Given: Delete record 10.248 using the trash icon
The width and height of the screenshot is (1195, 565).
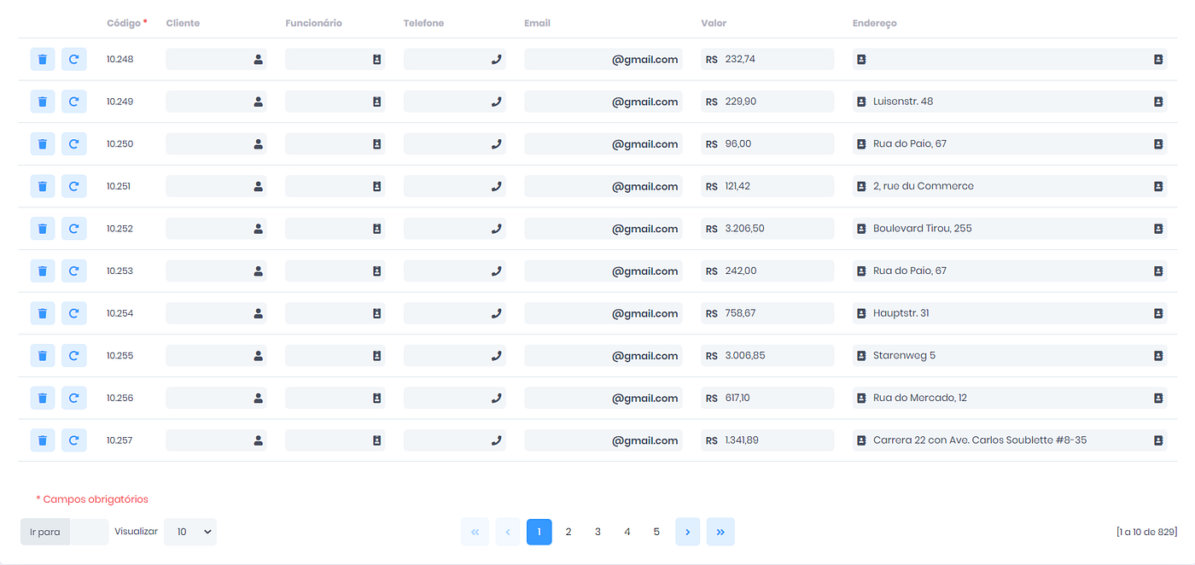Looking at the screenshot, I should (43, 59).
